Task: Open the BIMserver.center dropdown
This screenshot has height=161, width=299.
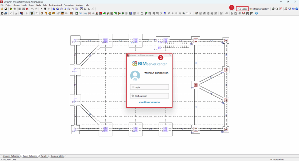Action: coord(259,9)
